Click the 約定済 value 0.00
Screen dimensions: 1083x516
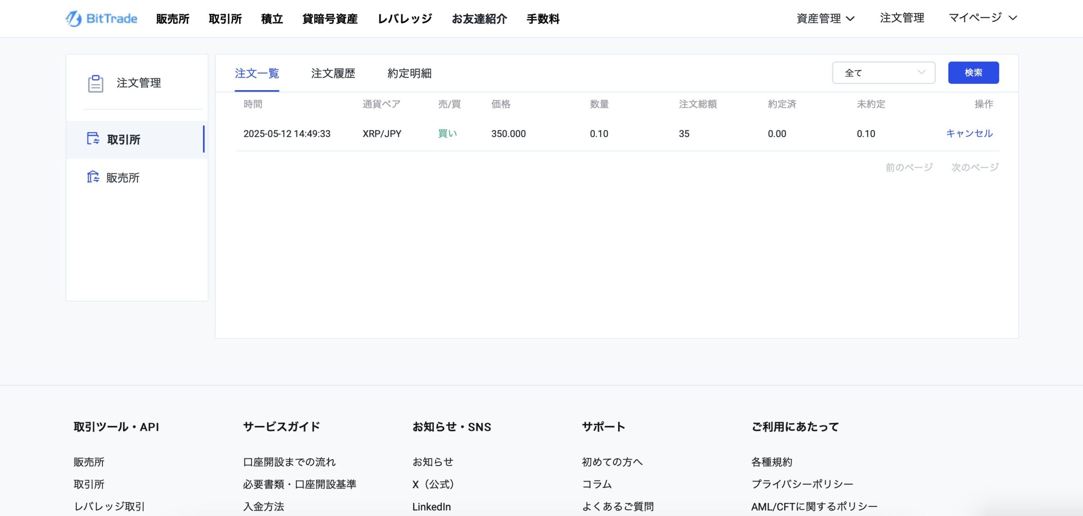click(x=777, y=134)
